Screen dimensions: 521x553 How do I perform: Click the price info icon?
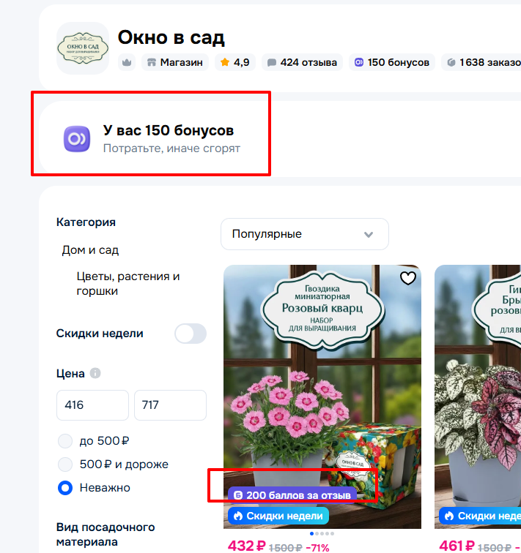[x=95, y=373]
